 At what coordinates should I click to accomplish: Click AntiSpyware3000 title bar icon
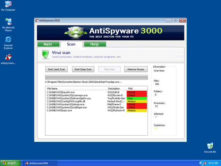tap(37, 21)
